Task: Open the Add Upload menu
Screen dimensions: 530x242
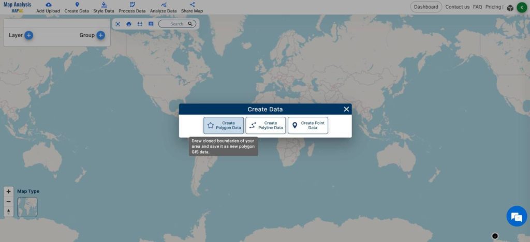Action: tap(48, 7)
